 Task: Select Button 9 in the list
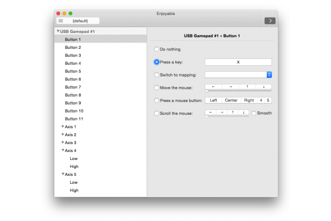(100, 103)
